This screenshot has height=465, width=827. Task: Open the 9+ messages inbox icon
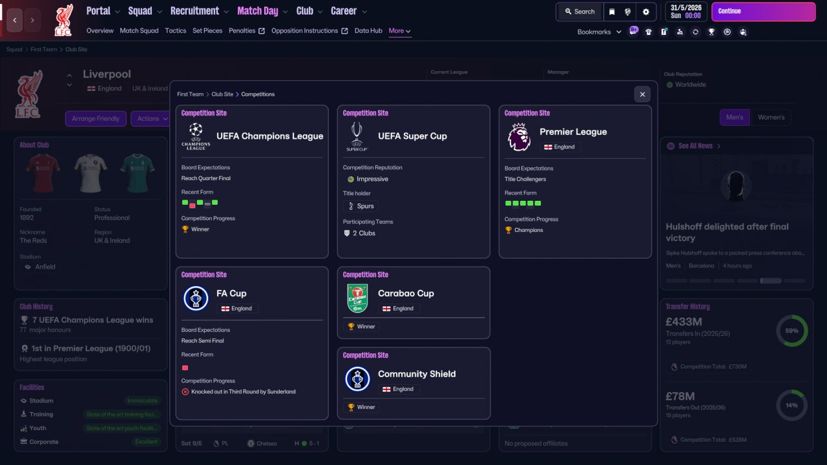[633, 30]
